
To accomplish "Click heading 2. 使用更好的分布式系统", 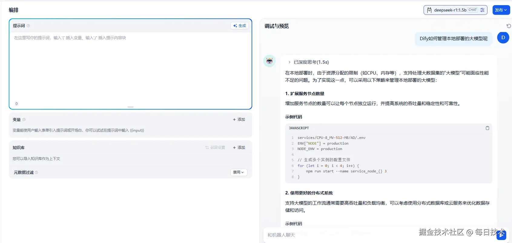I will 309,193.
